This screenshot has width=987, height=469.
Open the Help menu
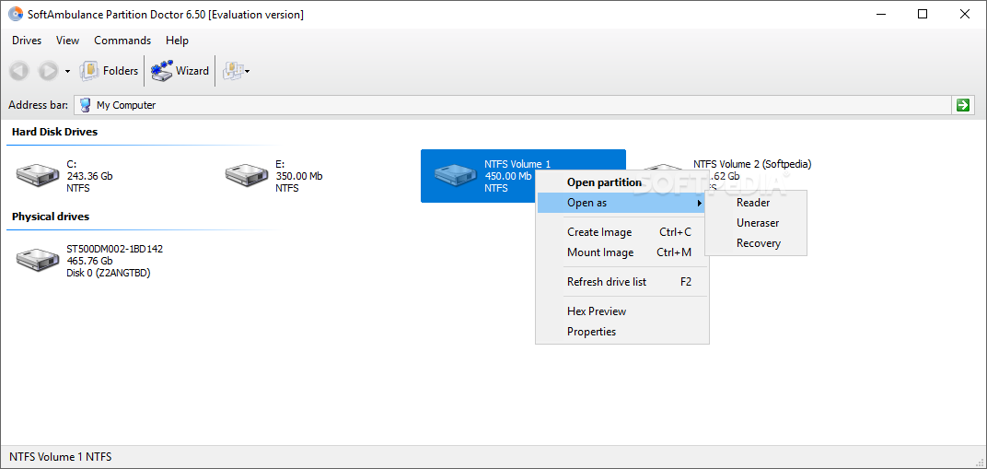177,41
